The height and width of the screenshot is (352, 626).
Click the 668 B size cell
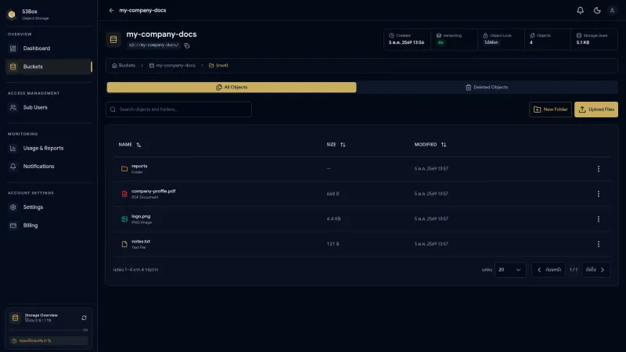(x=333, y=194)
